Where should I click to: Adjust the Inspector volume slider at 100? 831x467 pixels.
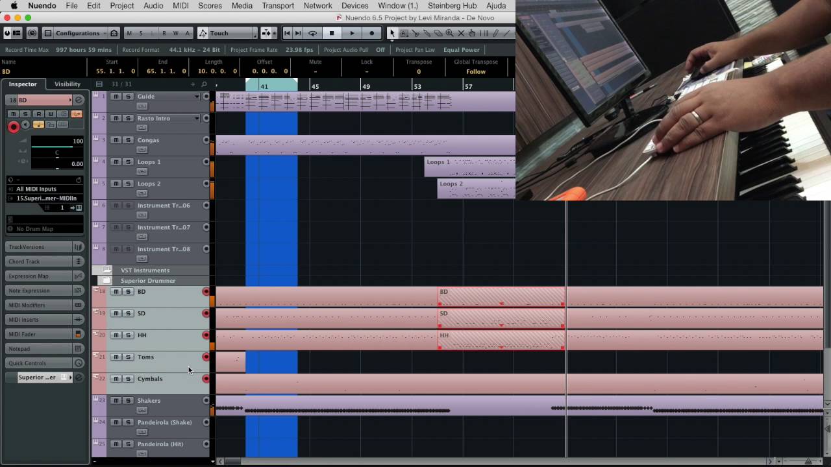tap(57, 141)
